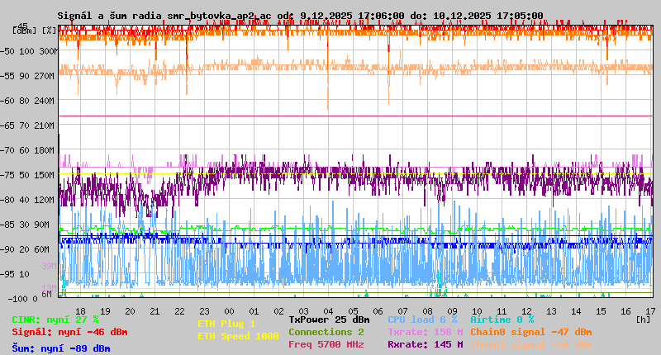
Task: Click the hour '17' on the time axis
Action: (650, 311)
